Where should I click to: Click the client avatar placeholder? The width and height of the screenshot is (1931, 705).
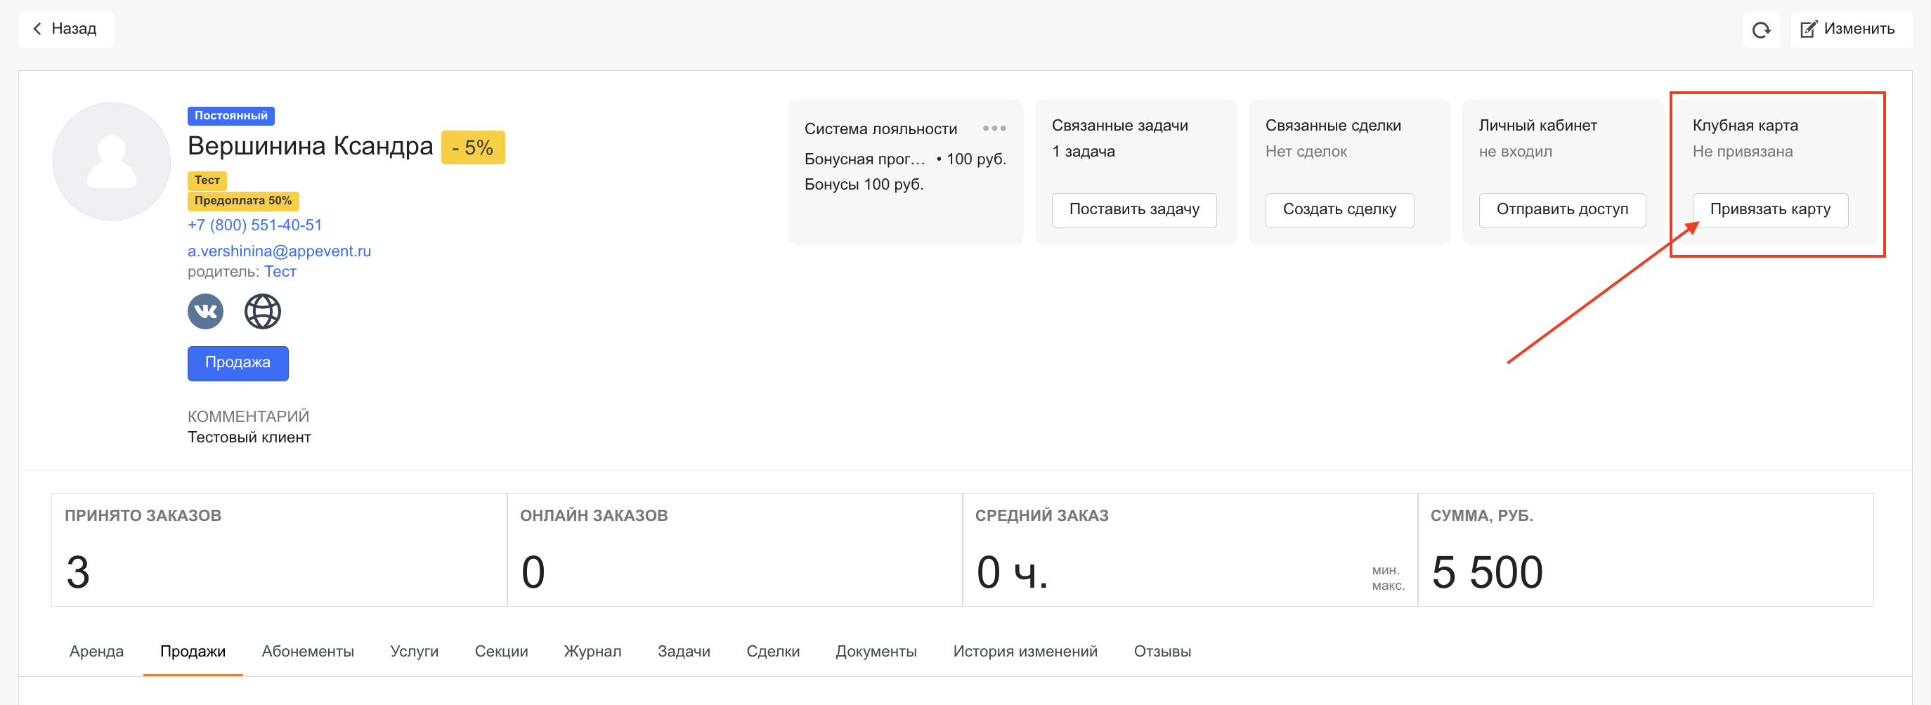112,161
